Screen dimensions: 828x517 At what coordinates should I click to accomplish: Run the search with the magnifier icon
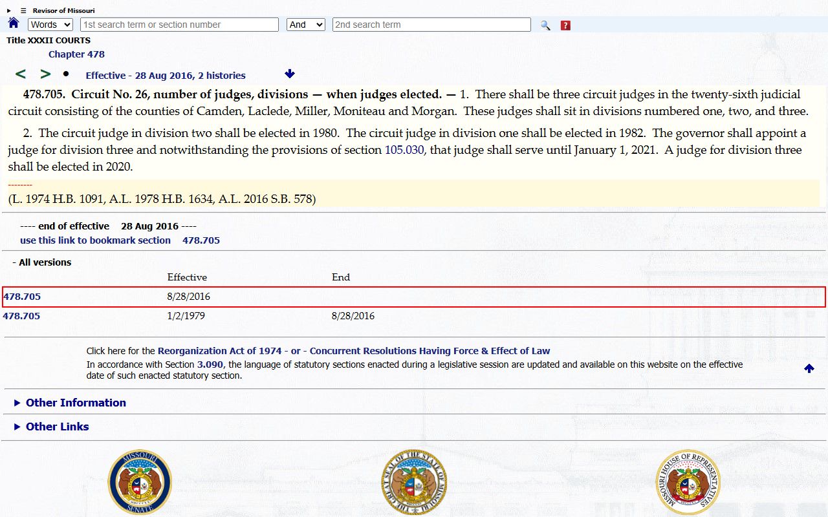click(545, 25)
